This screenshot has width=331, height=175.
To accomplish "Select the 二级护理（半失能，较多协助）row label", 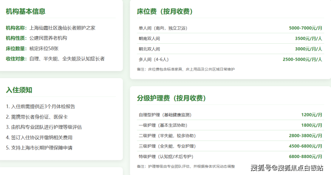I will [x=167, y=136].
